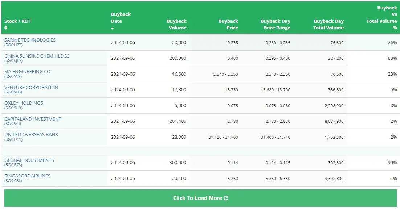Select UNITED OVERSEAS BANK link
400x209 pixels.
tap(31, 134)
